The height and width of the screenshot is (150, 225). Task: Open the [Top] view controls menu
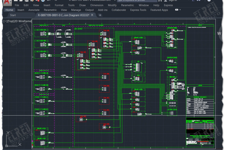[x=10, y=21]
